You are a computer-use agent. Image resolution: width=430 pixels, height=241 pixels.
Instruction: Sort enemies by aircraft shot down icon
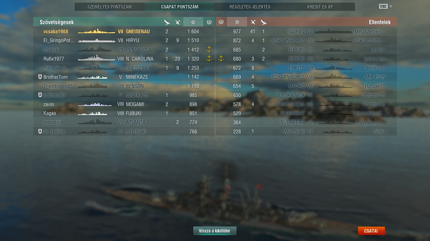coord(253,22)
